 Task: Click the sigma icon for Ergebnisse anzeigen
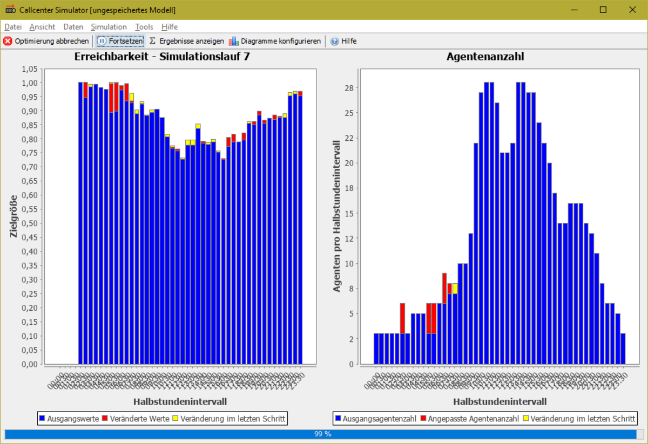pyautogui.click(x=152, y=41)
